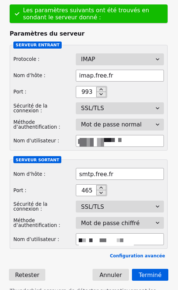
Task: Click the SERVEUR SORTANT label
Action: 37,160
